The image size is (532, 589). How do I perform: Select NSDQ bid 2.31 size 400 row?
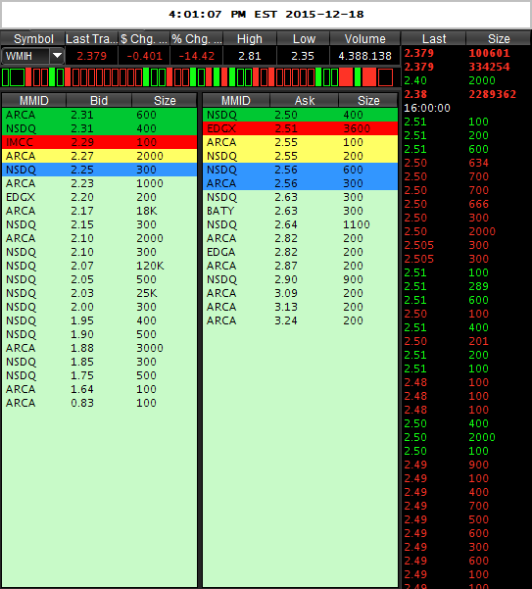[x=99, y=128]
